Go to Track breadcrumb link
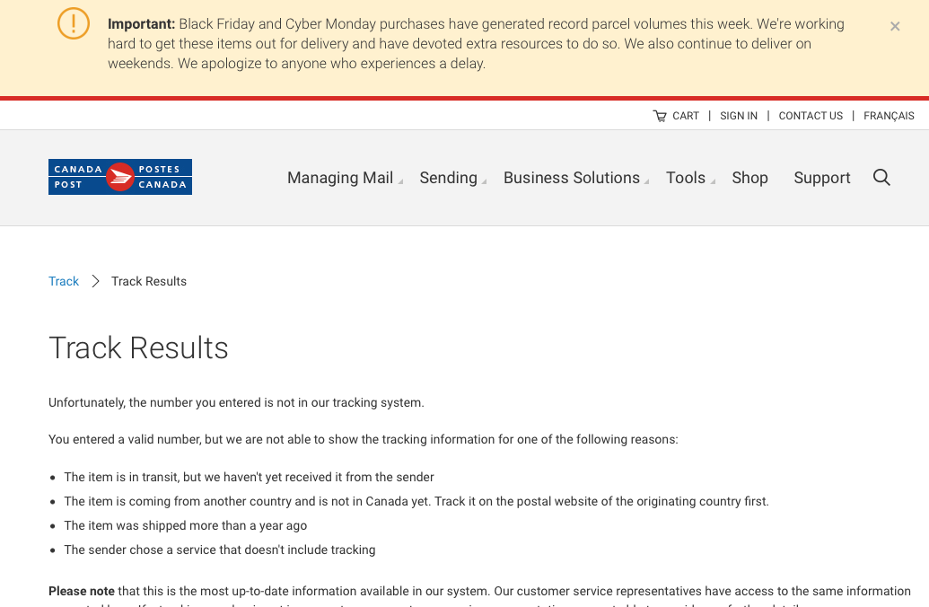The width and height of the screenshot is (929, 607). (x=64, y=281)
